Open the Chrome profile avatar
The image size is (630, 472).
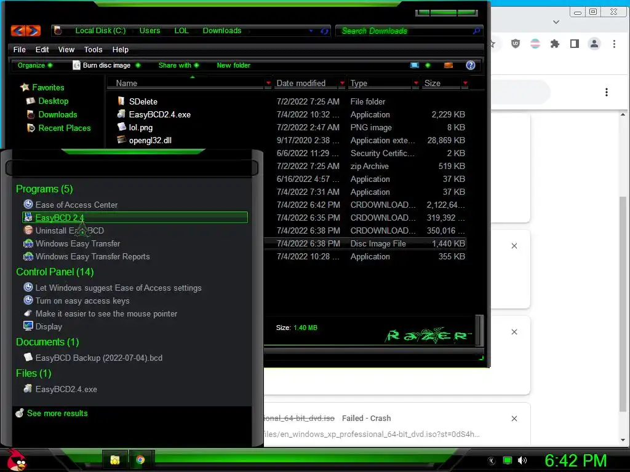pyautogui.click(x=594, y=44)
